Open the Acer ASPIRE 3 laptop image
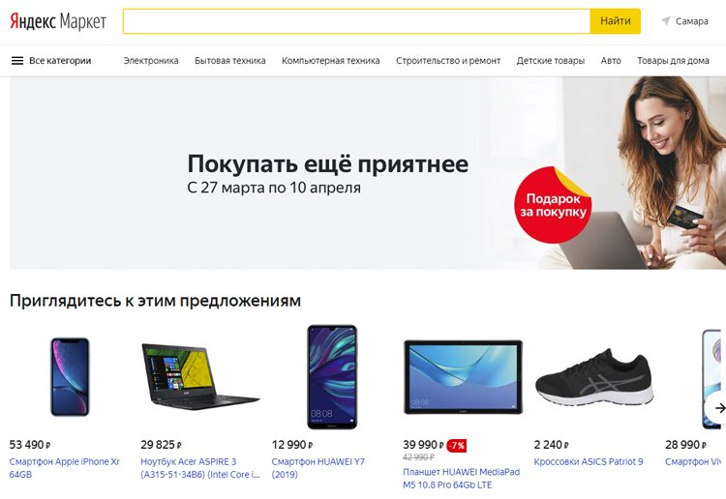 click(x=199, y=377)
